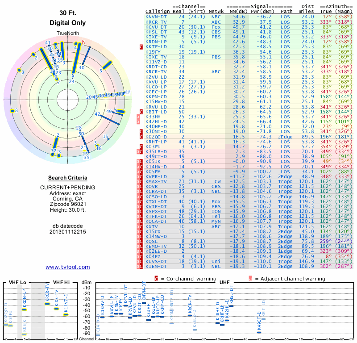Screen dimensions: 357x343
Task: Click the adjacent channel warning icon beside K33HH
Action: (x=138, y=117)
